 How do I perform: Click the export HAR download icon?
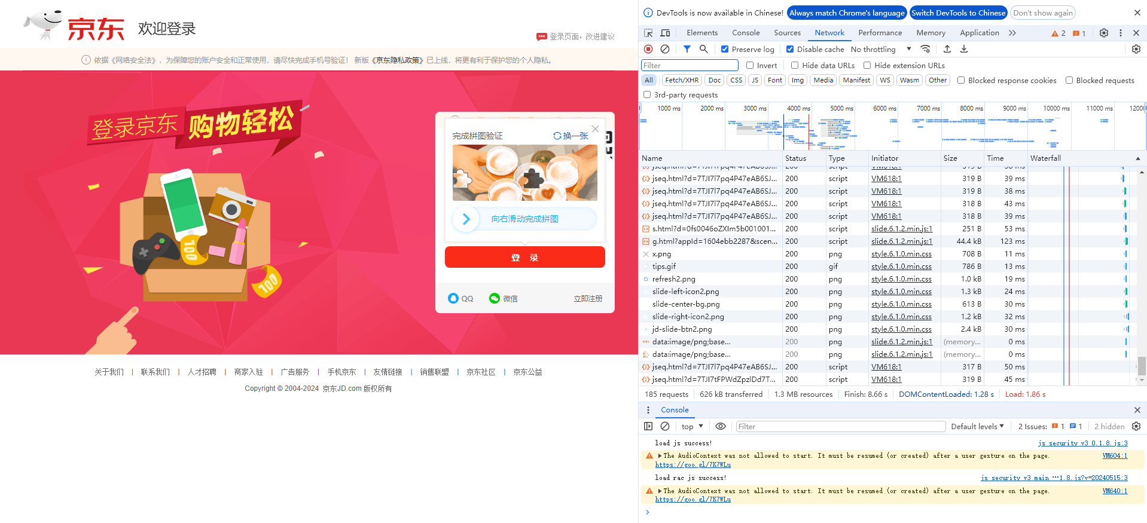(x=964, y=49)
